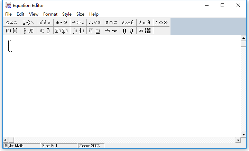Maximize the Equation Editor window
The image size is (249, 151).
click(222, 5)
